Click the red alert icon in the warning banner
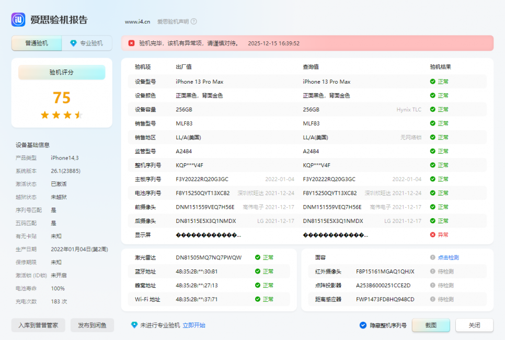Screen dimensions: 505x340 [x=131, y=43]
